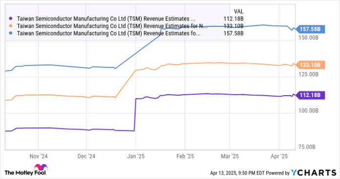
Task: Click the purple legend dot for first series
Action: pos(11,19)
